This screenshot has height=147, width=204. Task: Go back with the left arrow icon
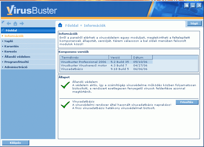pyautogui.click(x=9, y=23)
